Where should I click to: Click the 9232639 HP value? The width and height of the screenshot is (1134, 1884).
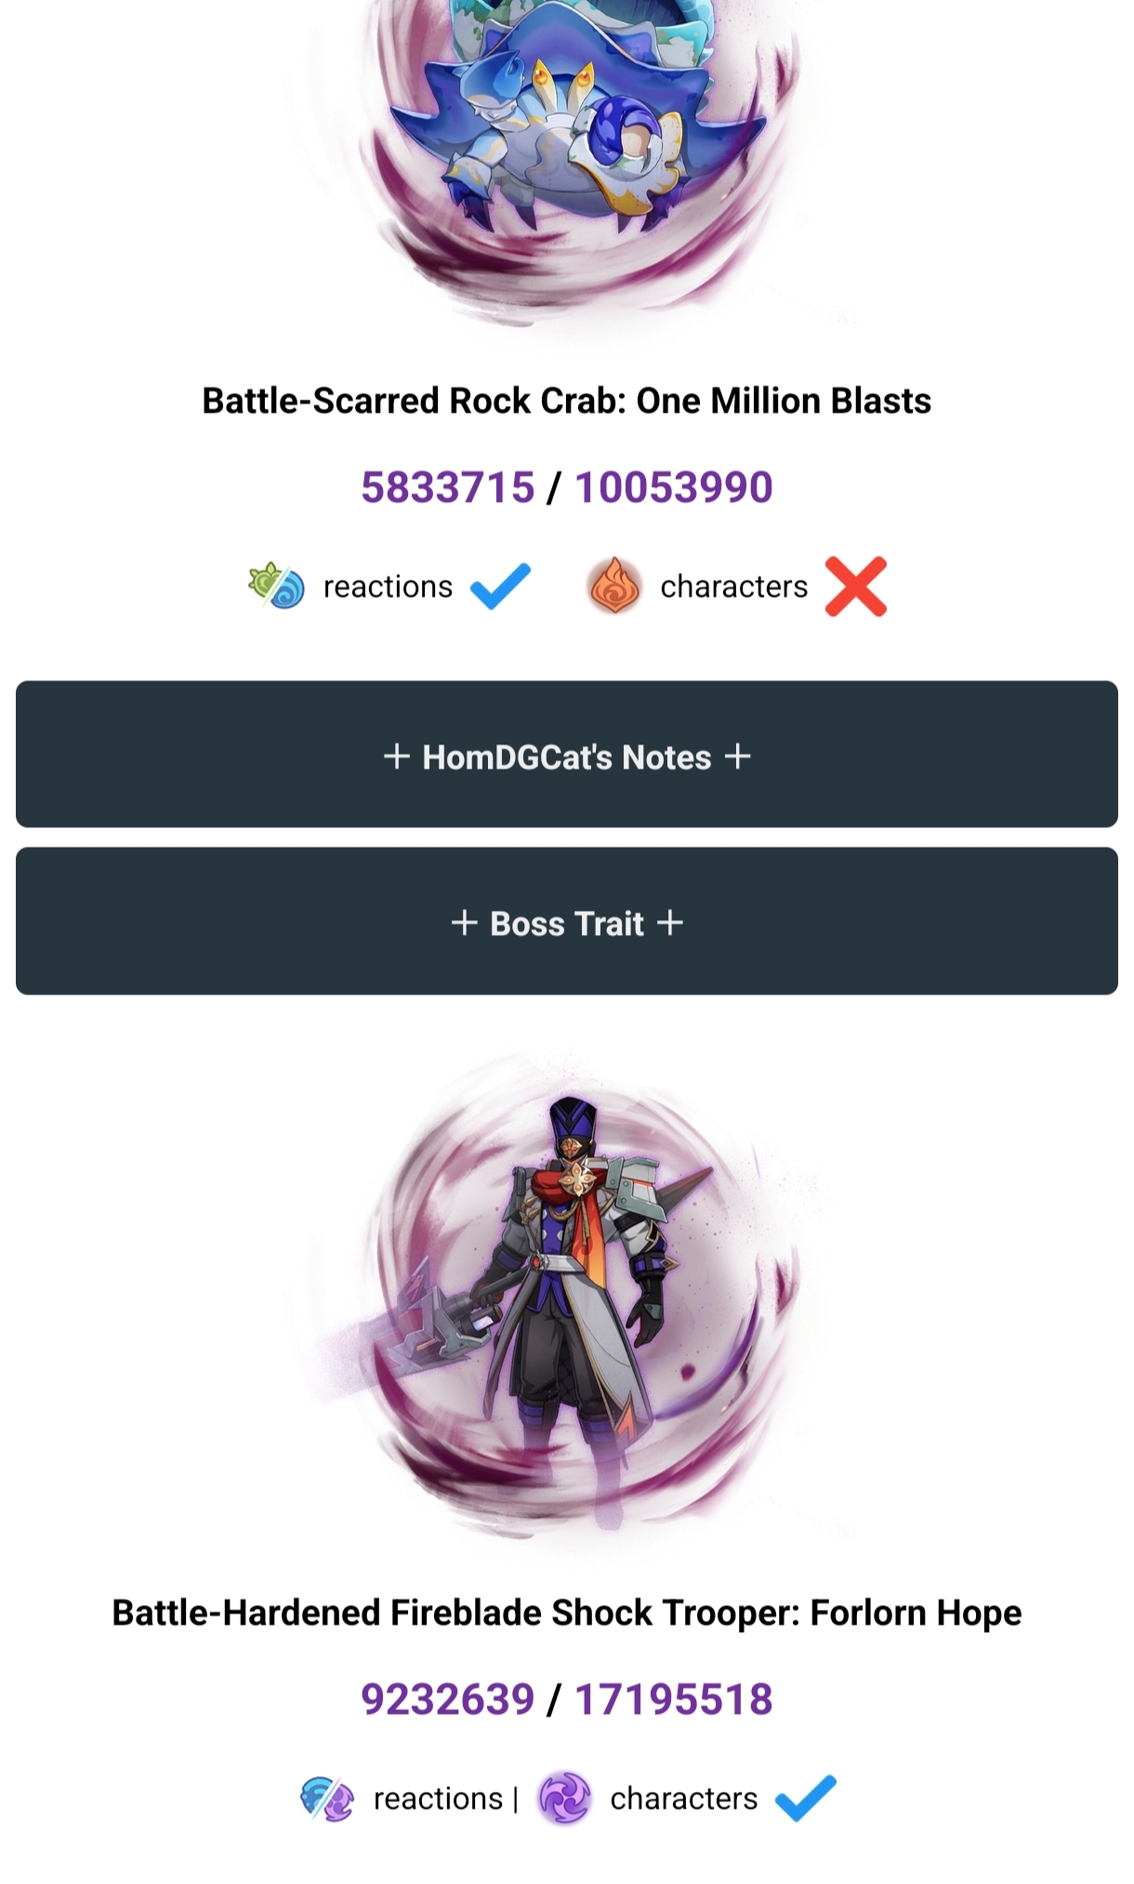(448, 1699)
